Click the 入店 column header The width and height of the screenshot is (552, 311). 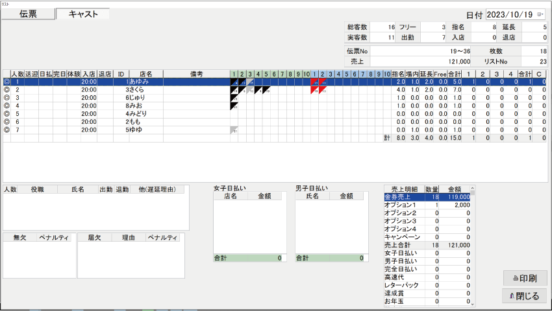[x=89, y=74]
